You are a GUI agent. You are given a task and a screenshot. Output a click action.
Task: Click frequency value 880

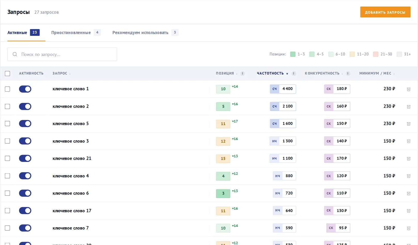(289, 176)
